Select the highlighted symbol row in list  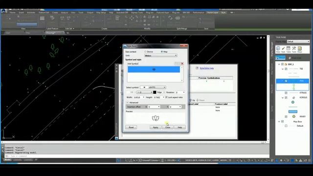point(154,69)
